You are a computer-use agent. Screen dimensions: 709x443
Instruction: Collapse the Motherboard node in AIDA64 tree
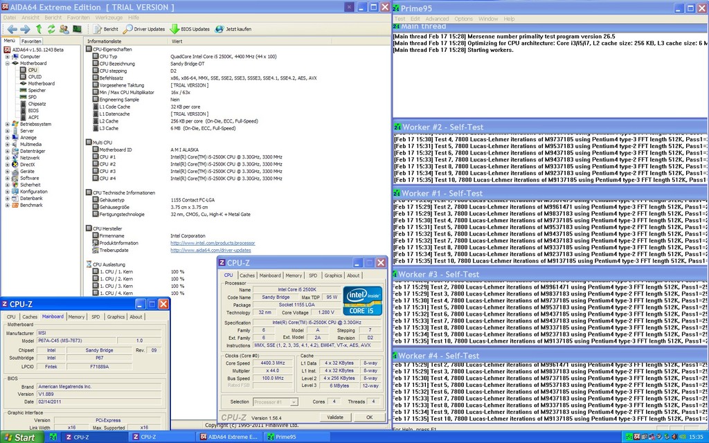coord(7,64)
